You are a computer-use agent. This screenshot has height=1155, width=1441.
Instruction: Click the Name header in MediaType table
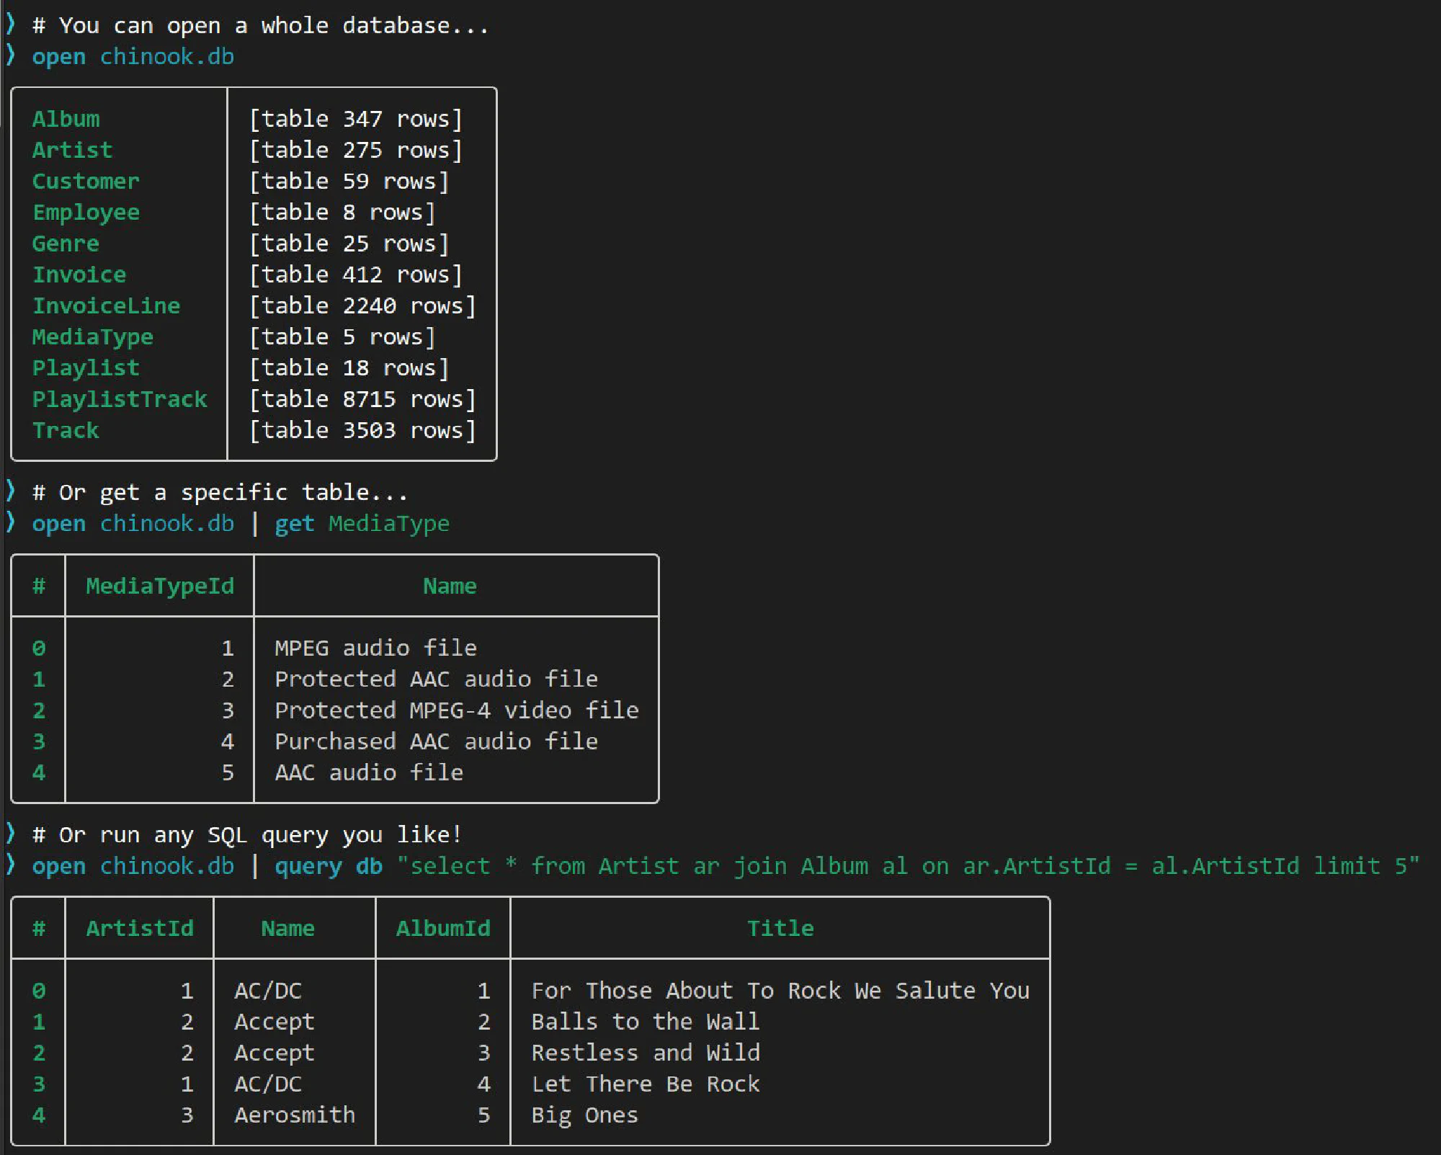pyautogui.click(x=450, y=586)
